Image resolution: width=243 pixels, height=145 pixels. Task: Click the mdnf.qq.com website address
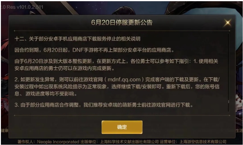[x=124, y=79]
